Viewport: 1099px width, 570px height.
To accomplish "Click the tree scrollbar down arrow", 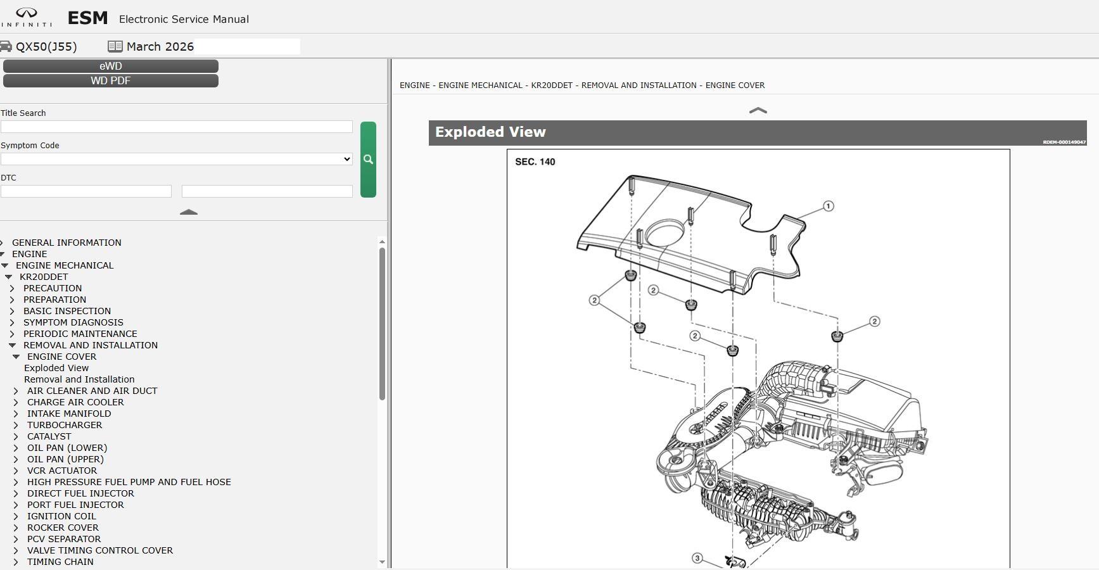I will (382, 562).
